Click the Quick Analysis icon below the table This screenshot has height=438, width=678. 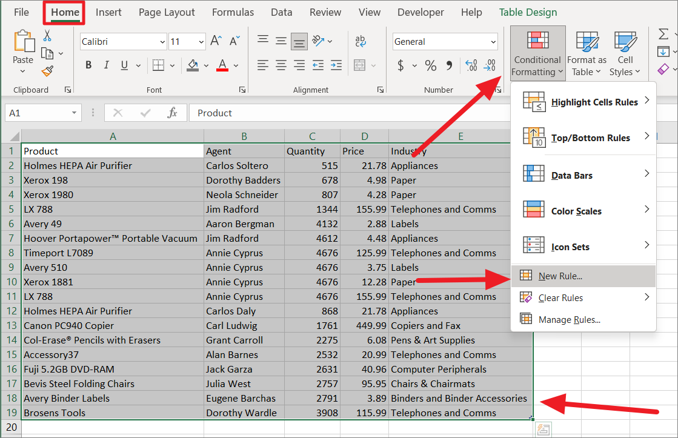point(543,430)
